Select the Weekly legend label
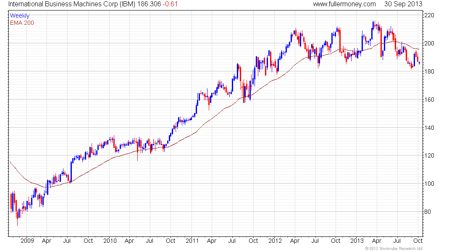Screen dimensions: 462x252 tap(20, 16)
